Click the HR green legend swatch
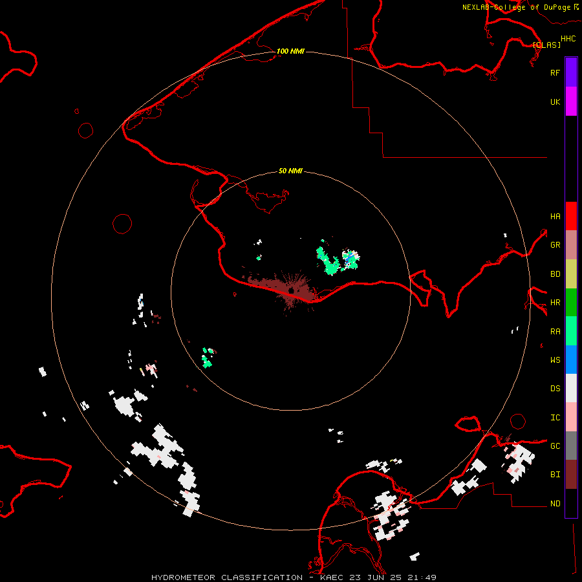 pos(571,303)
